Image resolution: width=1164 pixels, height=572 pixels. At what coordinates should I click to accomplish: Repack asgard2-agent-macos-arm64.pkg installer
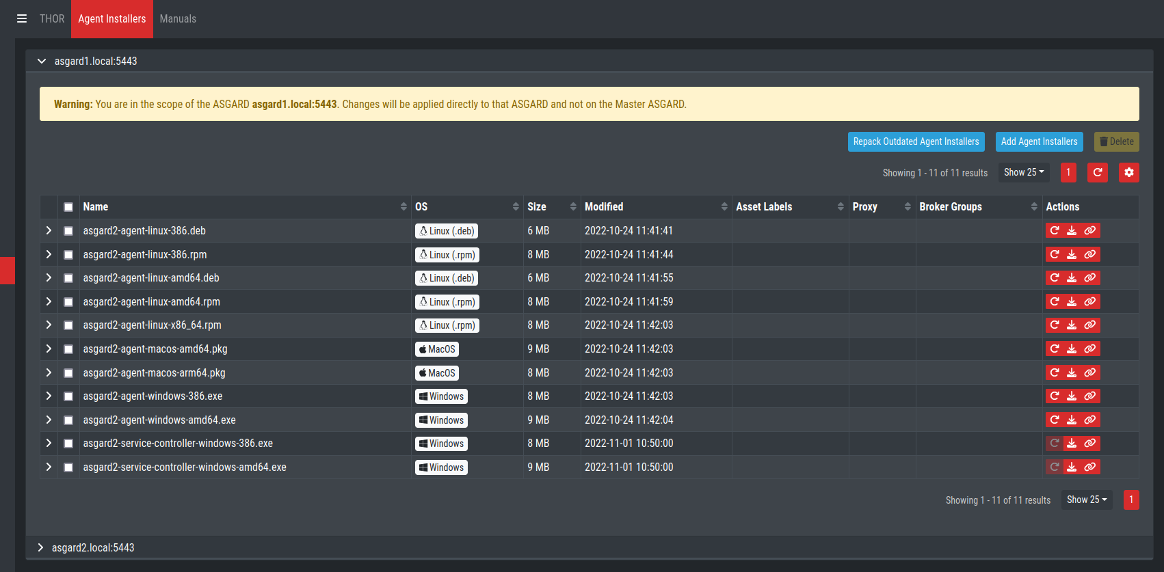[x=1055, y=373]
